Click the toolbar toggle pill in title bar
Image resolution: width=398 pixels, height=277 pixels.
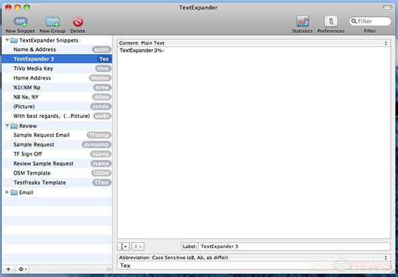pos(387,7)
